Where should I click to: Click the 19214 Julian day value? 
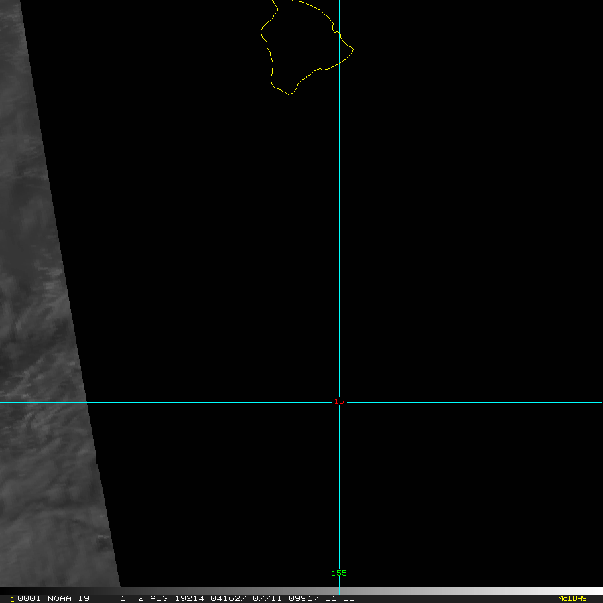coord(190,598)
